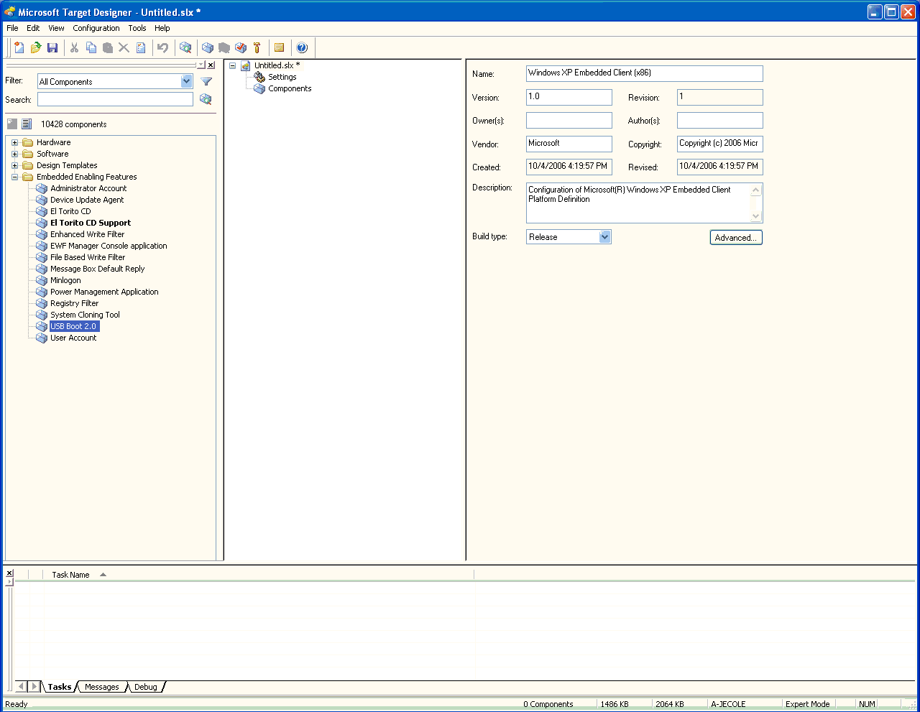920x712 pixels.
Task: Select Settings in the configuration tree
Action: [x=282, y=77]
